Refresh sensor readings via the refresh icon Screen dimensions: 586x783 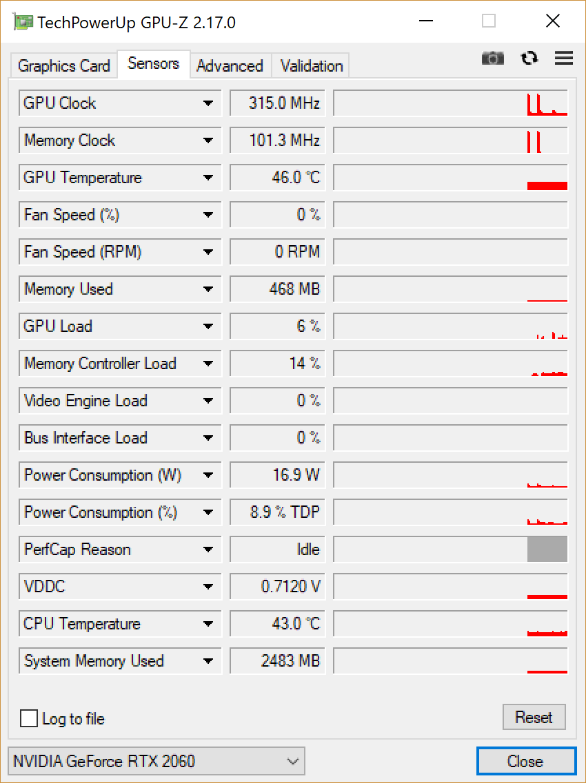pyautogui.click(x=529, y=59)
